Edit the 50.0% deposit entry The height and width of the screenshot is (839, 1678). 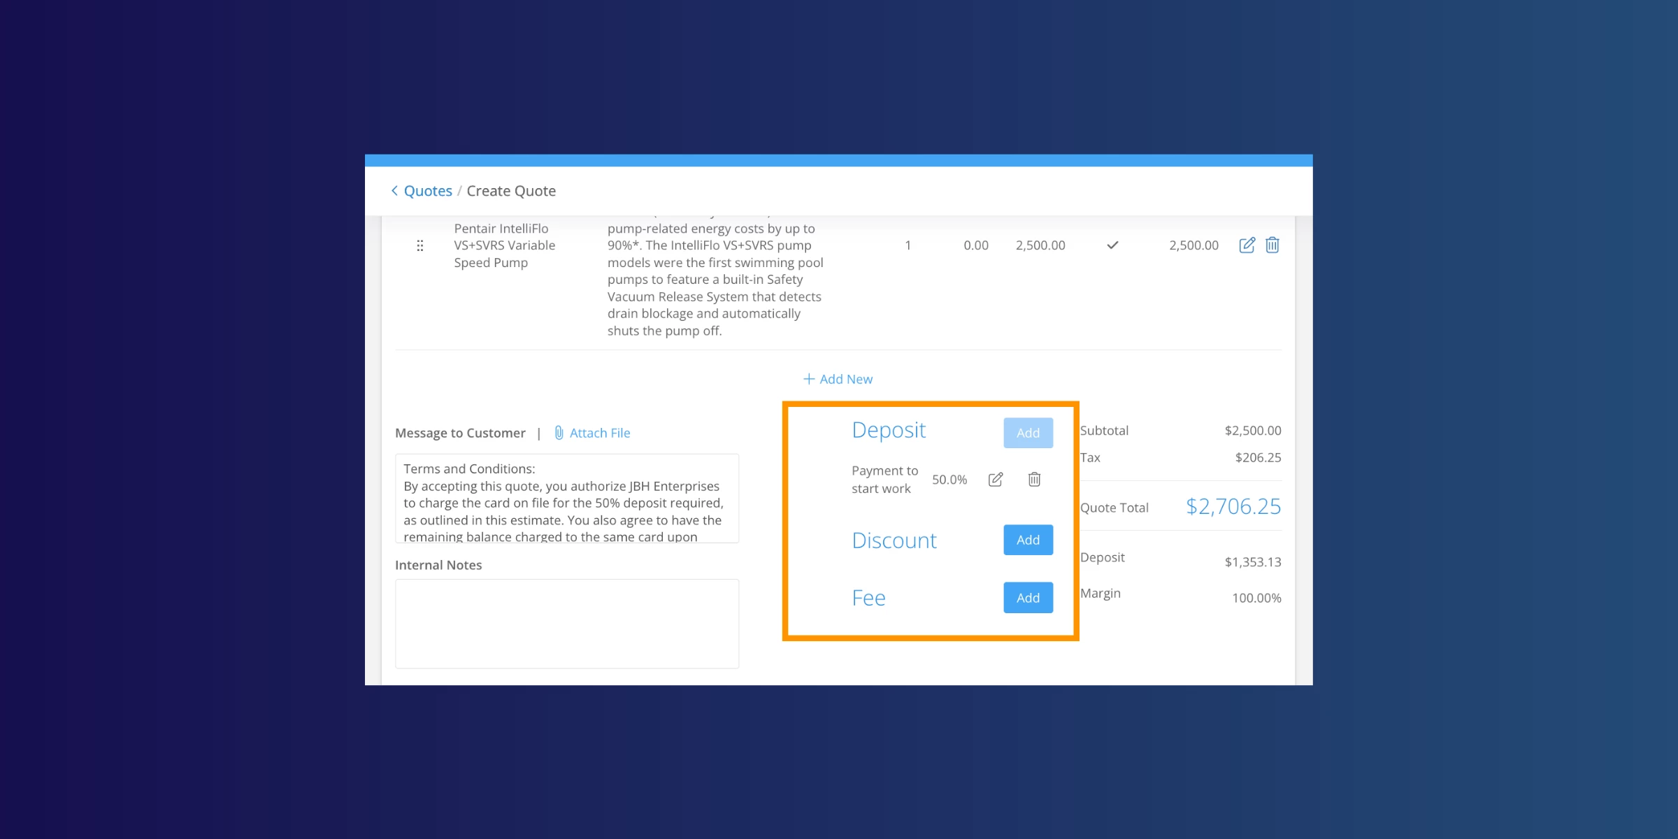[x=996, y=480]
